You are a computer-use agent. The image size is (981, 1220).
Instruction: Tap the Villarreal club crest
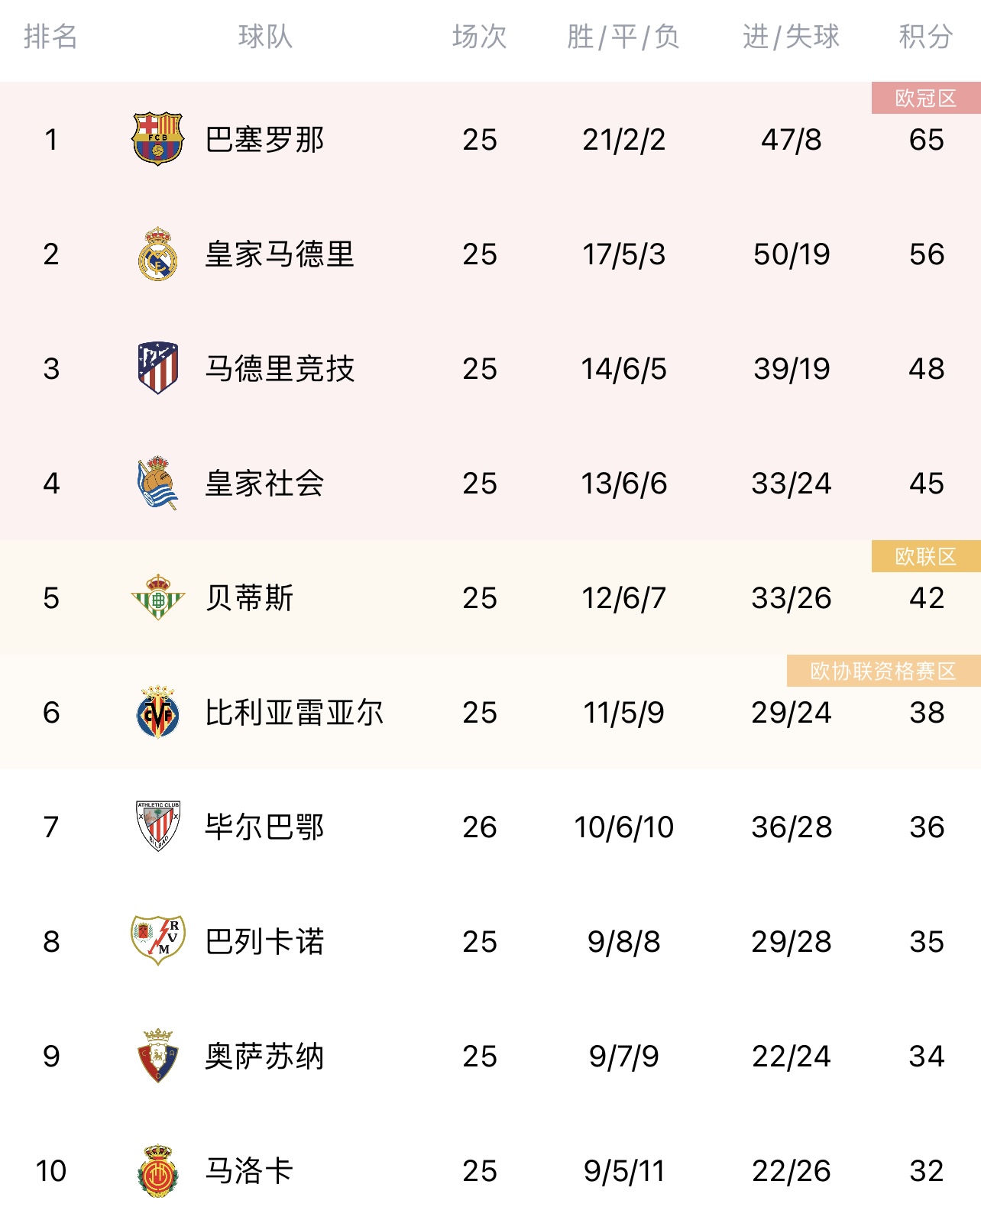[x=157, y=712]
